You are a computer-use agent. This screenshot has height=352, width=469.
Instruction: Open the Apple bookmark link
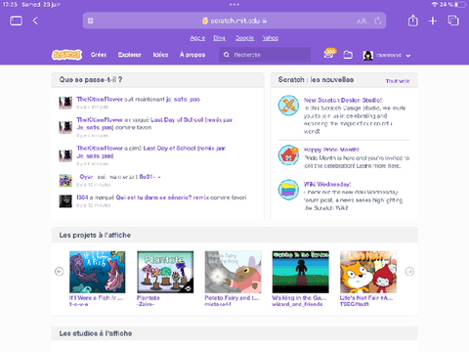tap(197, 38)
